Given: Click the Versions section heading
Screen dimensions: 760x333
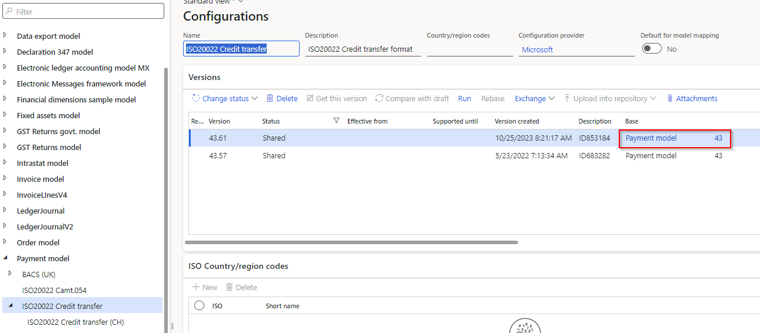Looking at the screenshot, I should pyautogui.click(x=204, y=77).
